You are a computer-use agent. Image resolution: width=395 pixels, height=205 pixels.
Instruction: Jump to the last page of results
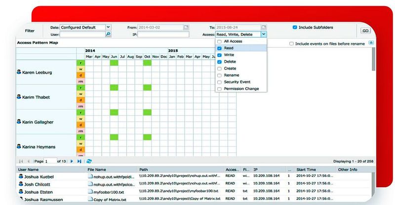[79, 161]
